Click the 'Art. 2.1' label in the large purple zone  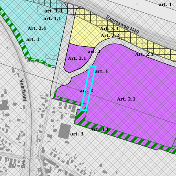126,99
